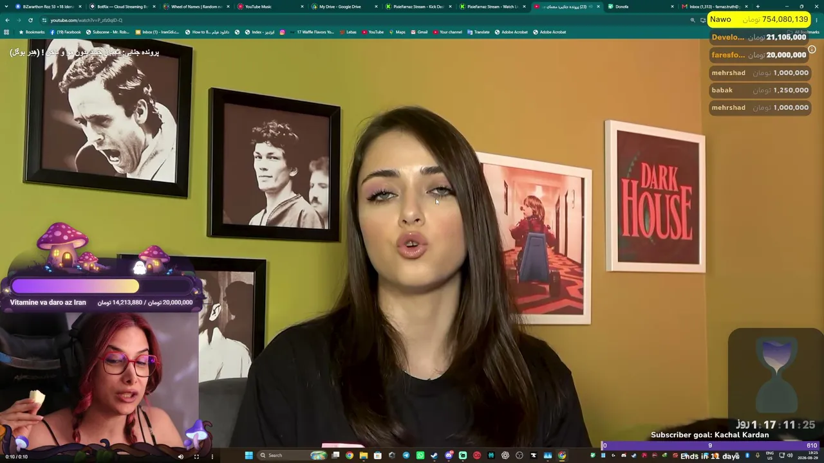Open the Instagram bookmark icon

pyautogui.click(x=282, y=32)
